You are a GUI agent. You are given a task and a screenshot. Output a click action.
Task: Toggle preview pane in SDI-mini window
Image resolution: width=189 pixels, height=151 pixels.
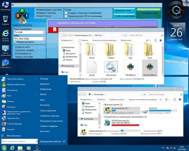click(x=155, y=40)
